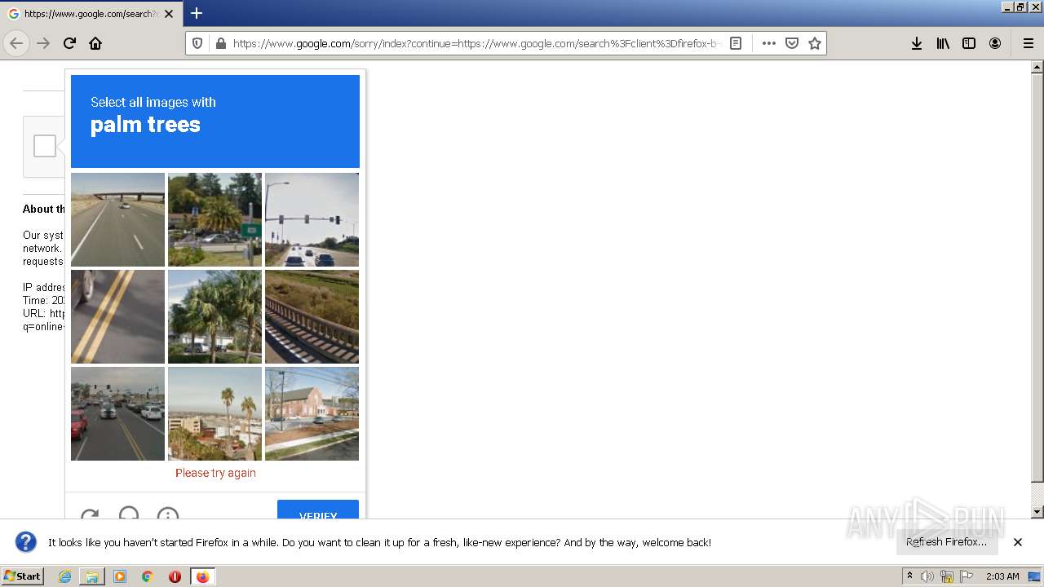Launch Chrome from taskbar
The height and width of the screenshot is (587, 1044).
click(148, 576)
